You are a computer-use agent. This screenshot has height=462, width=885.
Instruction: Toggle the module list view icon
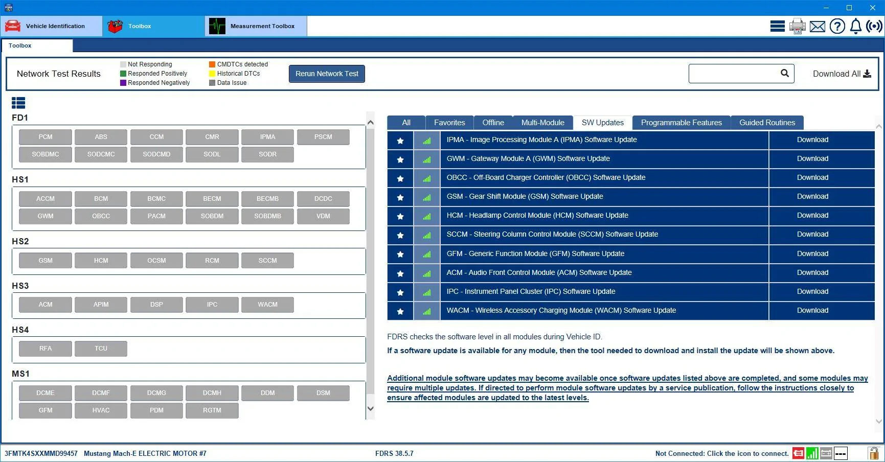pyautogui.click(x=18, y=103)
